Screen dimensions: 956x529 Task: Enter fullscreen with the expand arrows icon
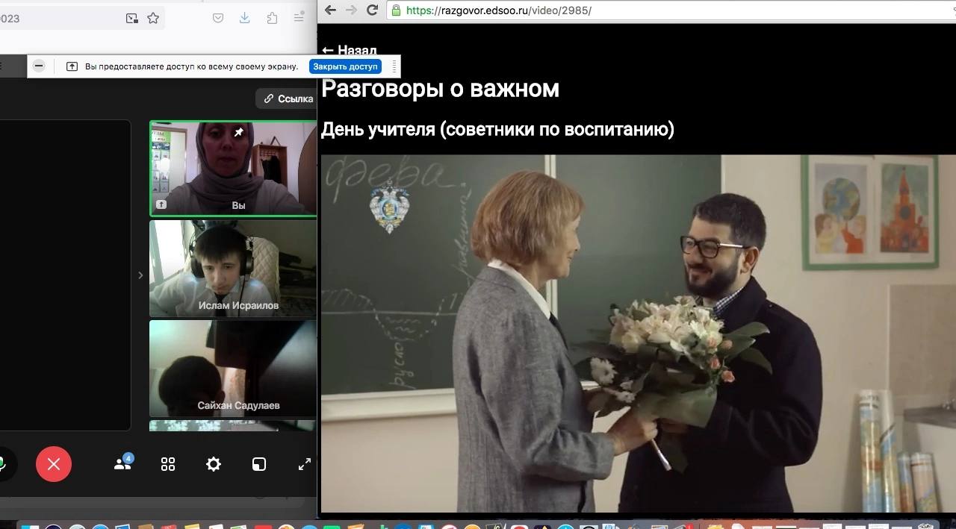click(x=304, y=464)
